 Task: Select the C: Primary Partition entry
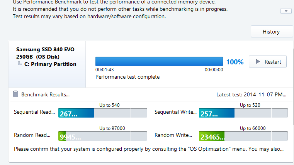tap(50, 64)
